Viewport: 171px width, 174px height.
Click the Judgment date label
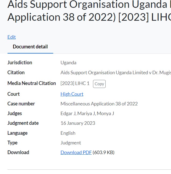click(23, 123)
